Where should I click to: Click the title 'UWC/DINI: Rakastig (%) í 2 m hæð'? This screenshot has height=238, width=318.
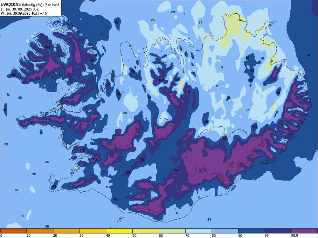click(x=30, y=5)
